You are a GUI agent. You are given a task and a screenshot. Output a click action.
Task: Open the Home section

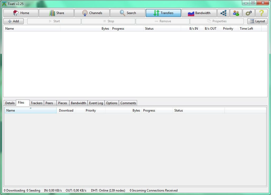pyautogui.click(x=21, y=13)
